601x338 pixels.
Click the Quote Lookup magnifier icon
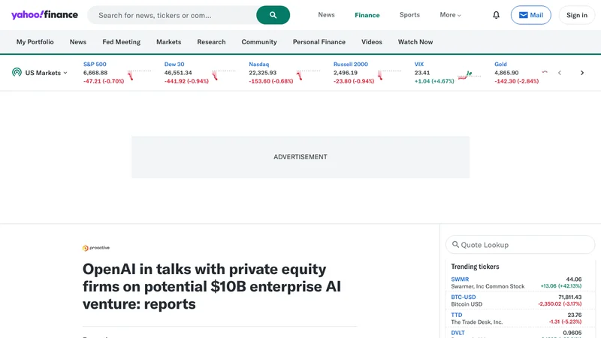pyautogui.click(x=455, y=245)
